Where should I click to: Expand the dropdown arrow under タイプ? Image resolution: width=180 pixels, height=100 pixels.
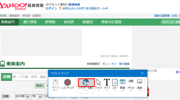click(x=107, y=91)
